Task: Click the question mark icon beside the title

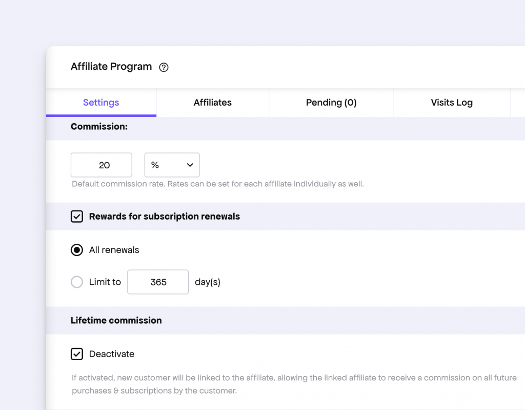Action: [163, 67]
